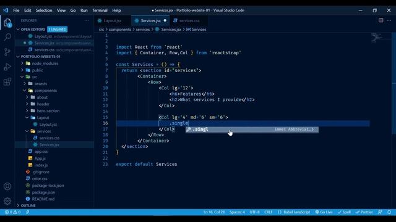Click the feedback icon in status bar
Viewport: 396px width, 222px height.
380,212
